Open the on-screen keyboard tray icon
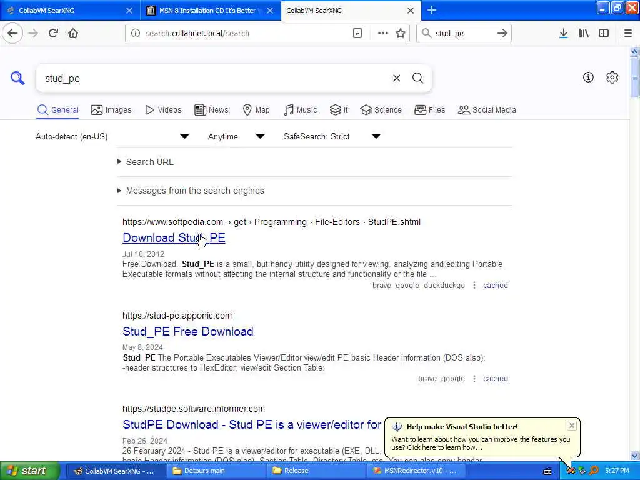 [547, 471]
